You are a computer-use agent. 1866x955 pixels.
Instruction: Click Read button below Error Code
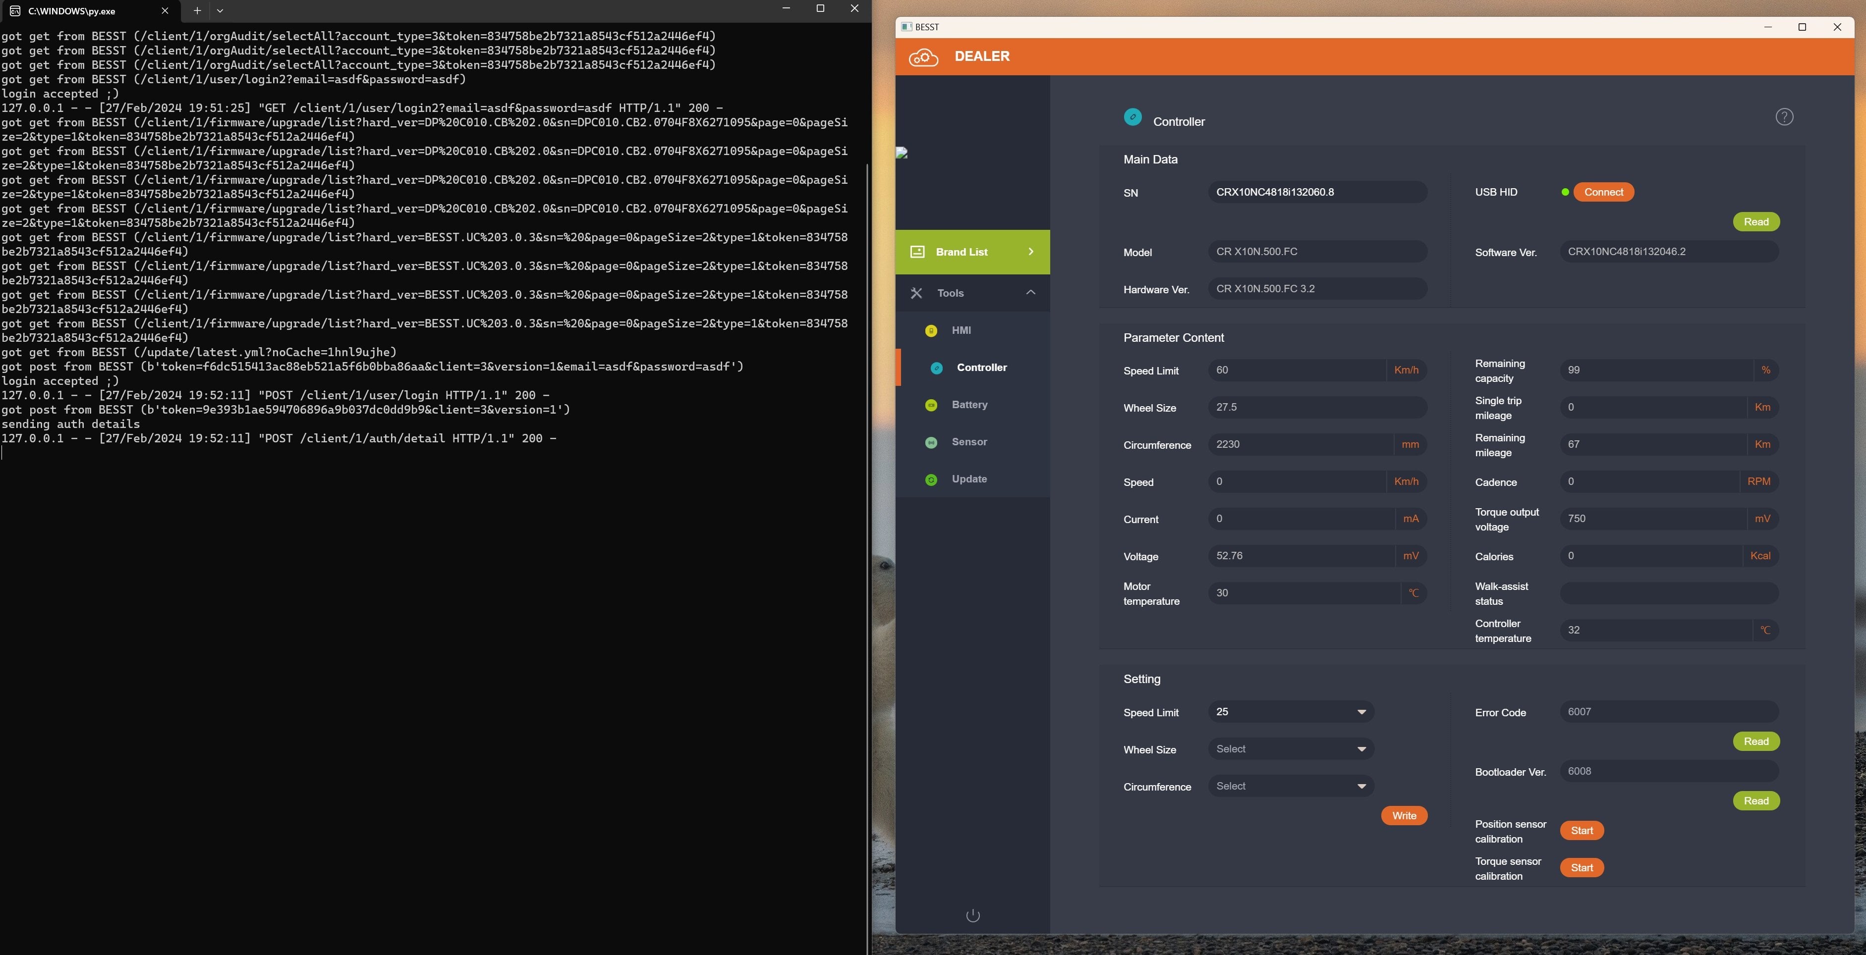coord(1756,742)
